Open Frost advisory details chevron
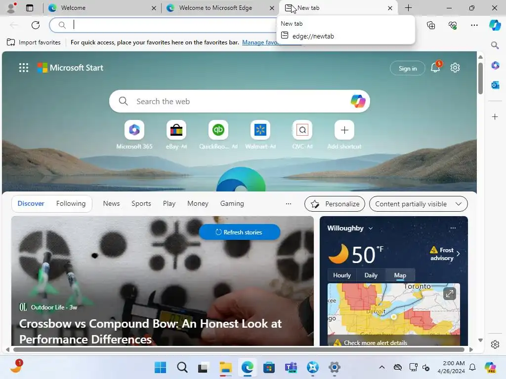This screenshot has width=506, height=379. click(458, 254)
